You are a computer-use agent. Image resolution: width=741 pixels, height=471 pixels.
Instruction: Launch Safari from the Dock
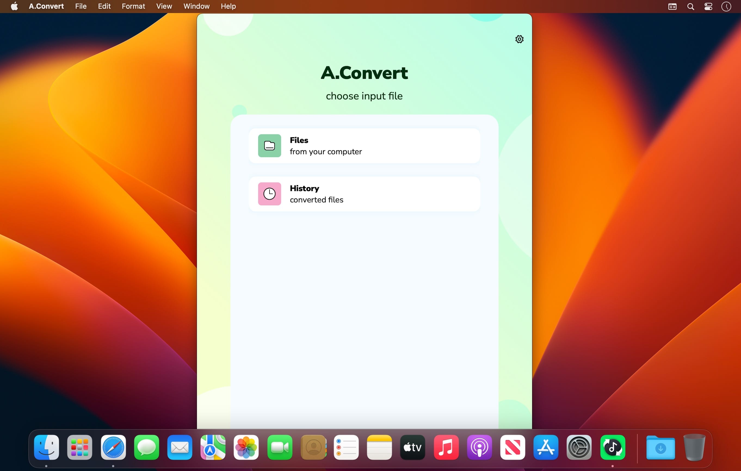(113, 447)
